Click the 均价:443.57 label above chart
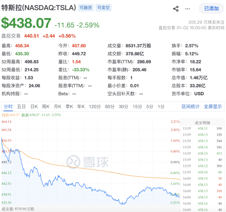 pyautogui.click(x=11, y=115)
